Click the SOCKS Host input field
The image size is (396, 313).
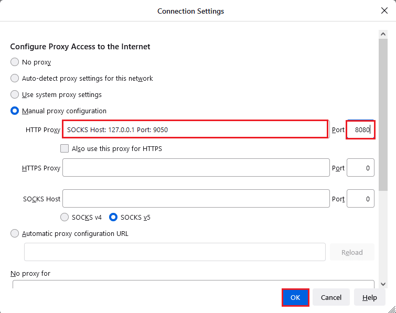[196, 198]
